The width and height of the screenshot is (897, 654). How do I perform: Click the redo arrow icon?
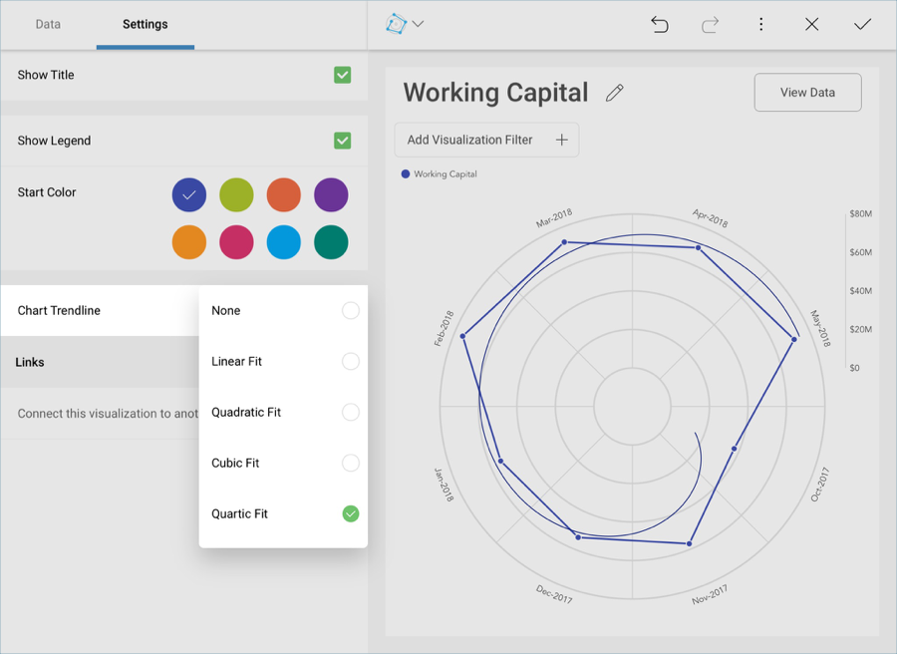(x=710, y=25)
